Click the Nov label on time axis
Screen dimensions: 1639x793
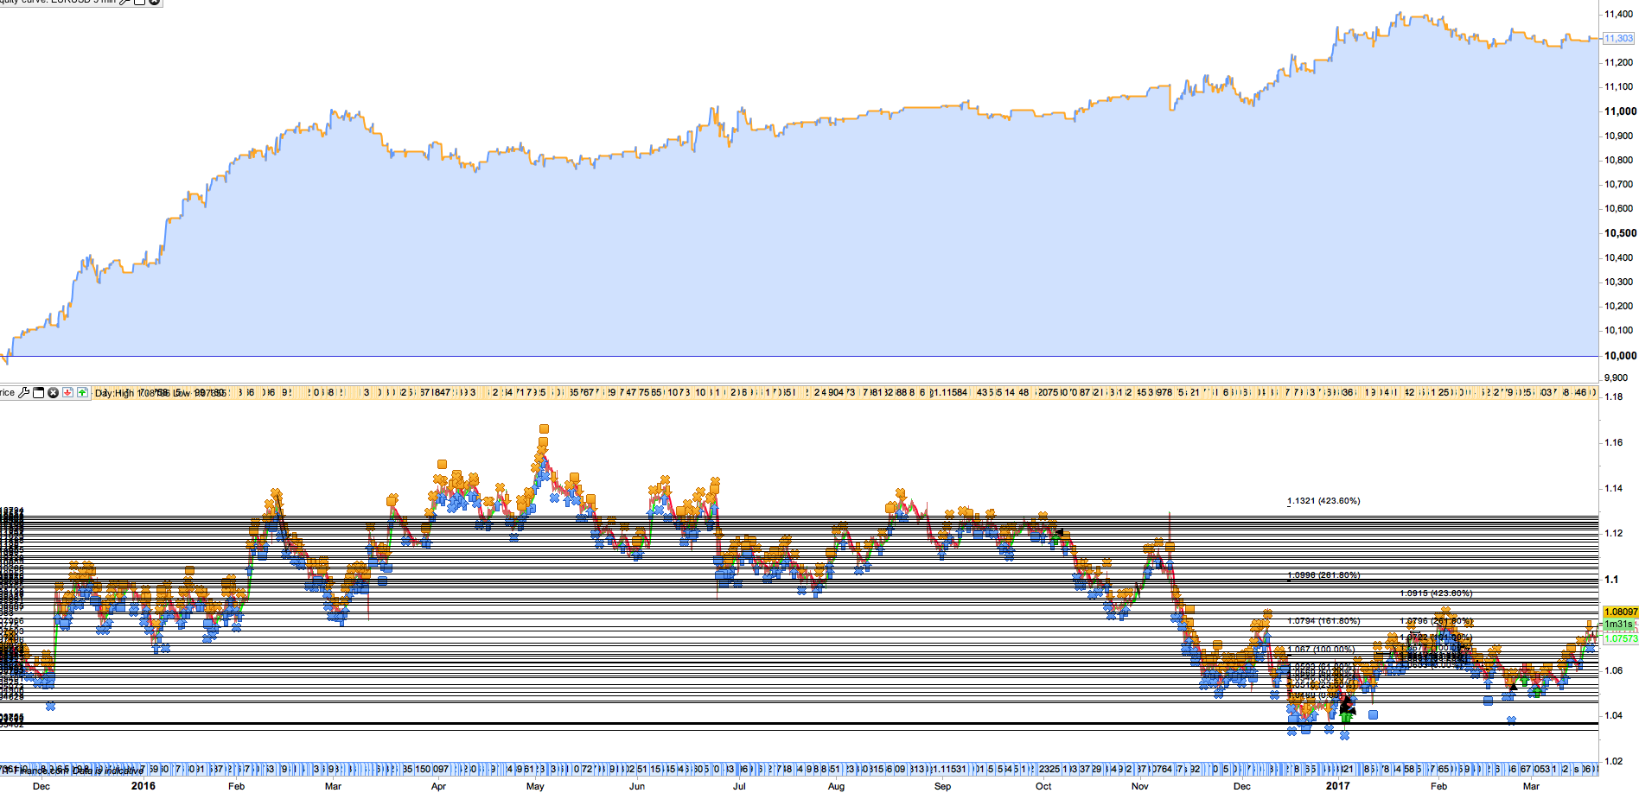[1140, 786]
